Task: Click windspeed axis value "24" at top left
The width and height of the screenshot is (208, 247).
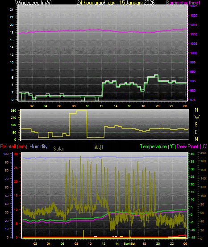Action: click(x=12, y=10)
